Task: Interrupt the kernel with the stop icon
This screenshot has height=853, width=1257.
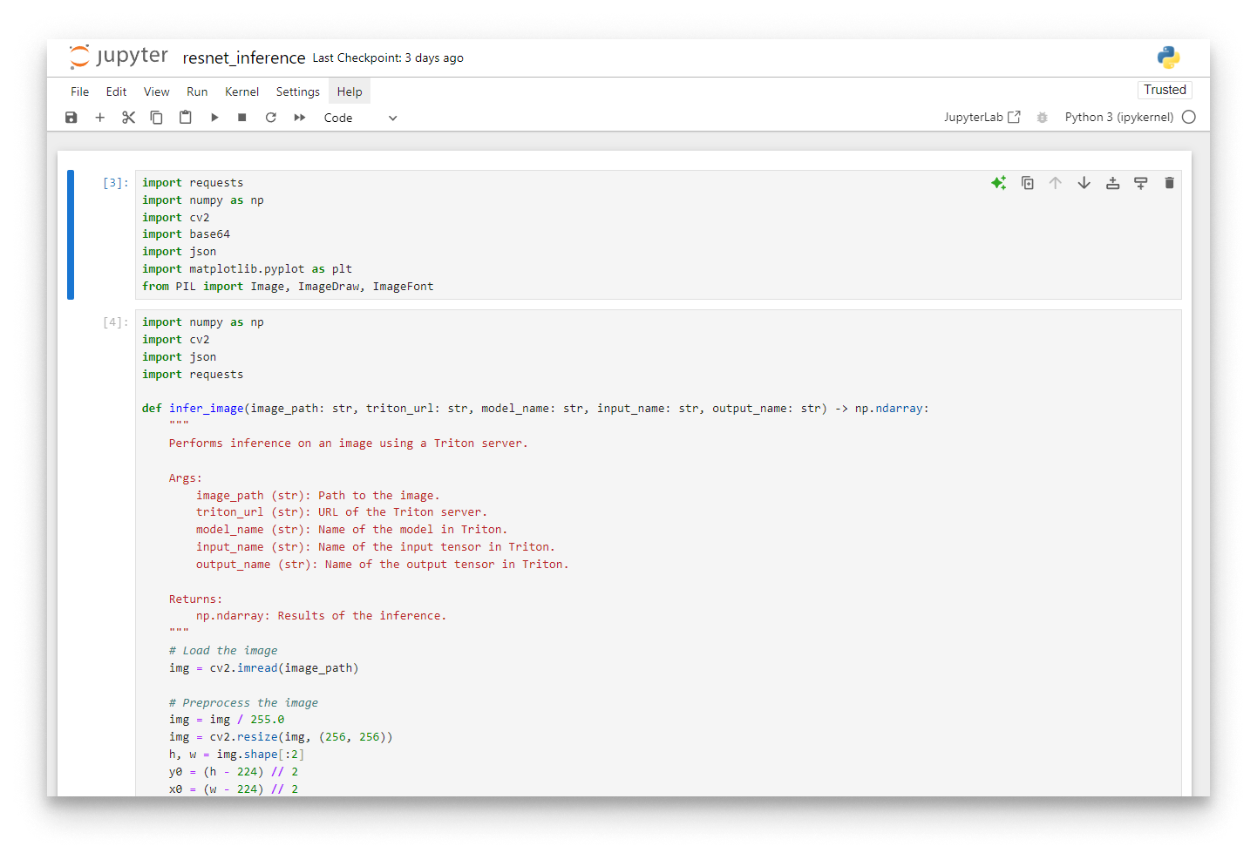Action: [241, 117]
